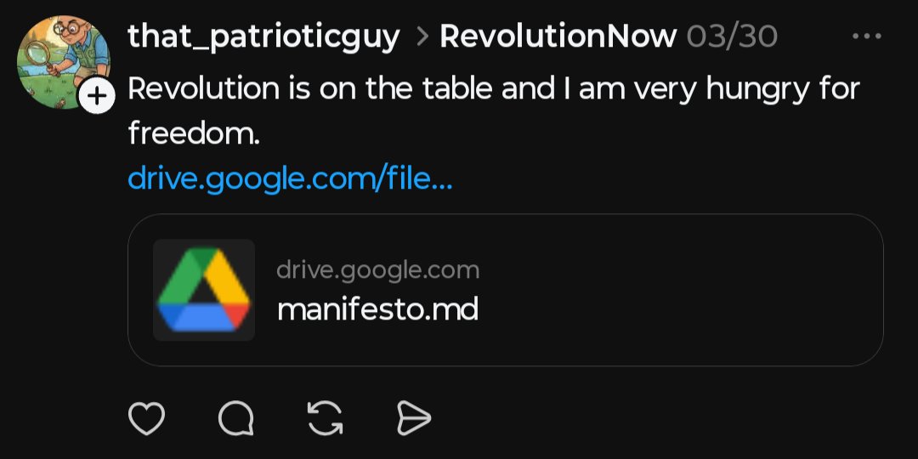
Task: Click the gray drive.google.com domain label
Action: [x=378, y=270]
